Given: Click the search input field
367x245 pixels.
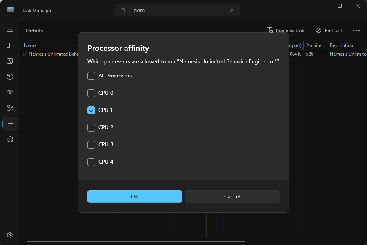Looking at the screenshot, I should (x=177, y=10).
